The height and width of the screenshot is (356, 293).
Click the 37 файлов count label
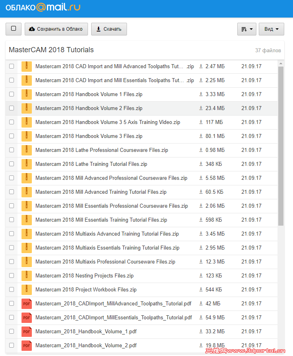tap(268, 50)
